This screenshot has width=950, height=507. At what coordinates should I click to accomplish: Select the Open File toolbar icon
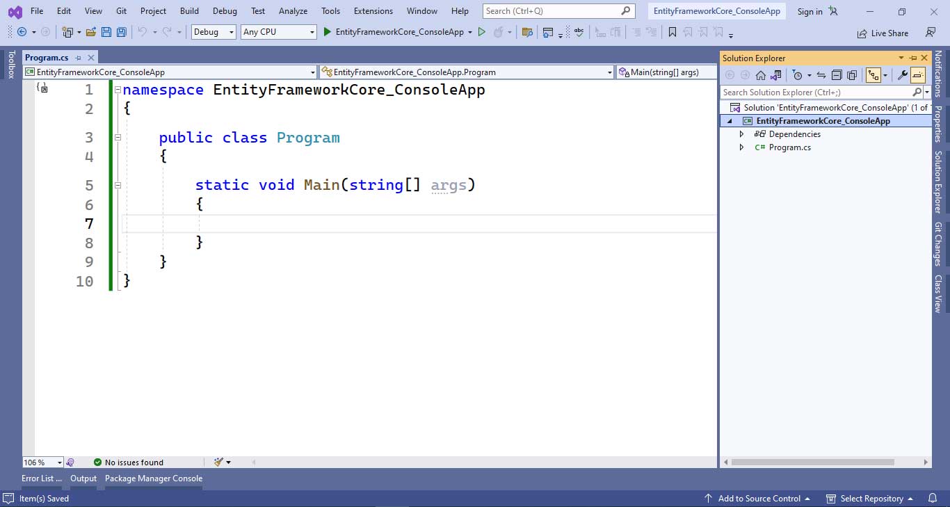click(90, 31)
